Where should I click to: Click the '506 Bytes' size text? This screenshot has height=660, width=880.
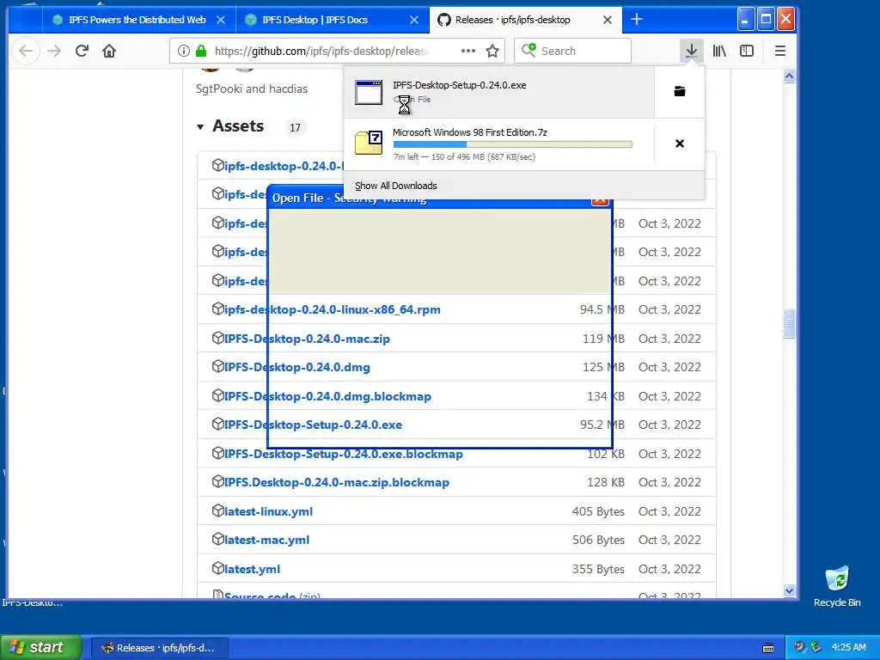pyautogui.click(x=598, y=540)
